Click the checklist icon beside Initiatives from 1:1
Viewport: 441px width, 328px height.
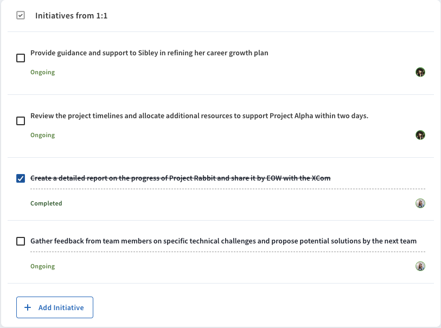(x=21, y=15)
